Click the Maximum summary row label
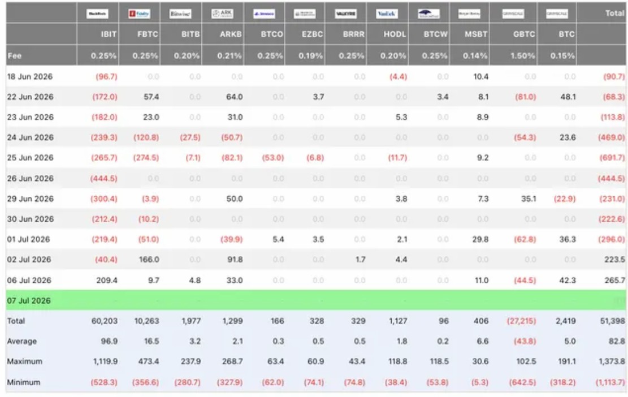The image size is (628, 397). (24, 361)
